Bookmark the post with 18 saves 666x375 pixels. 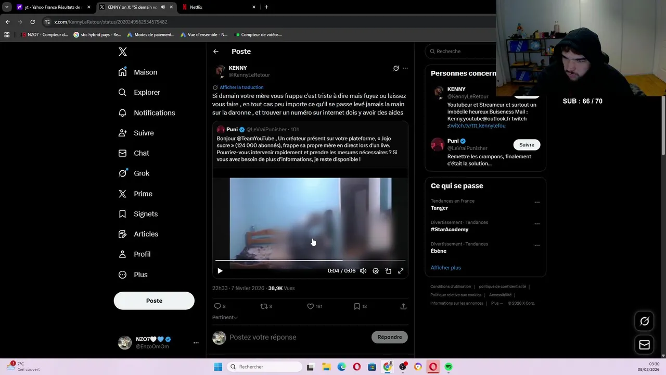[x=357, y=306]
